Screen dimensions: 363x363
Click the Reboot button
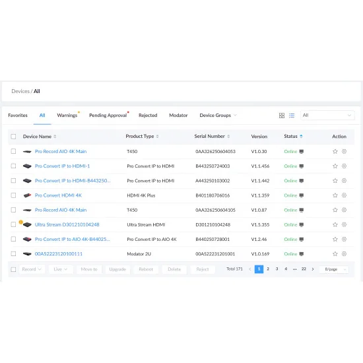(x=146, y=269)
